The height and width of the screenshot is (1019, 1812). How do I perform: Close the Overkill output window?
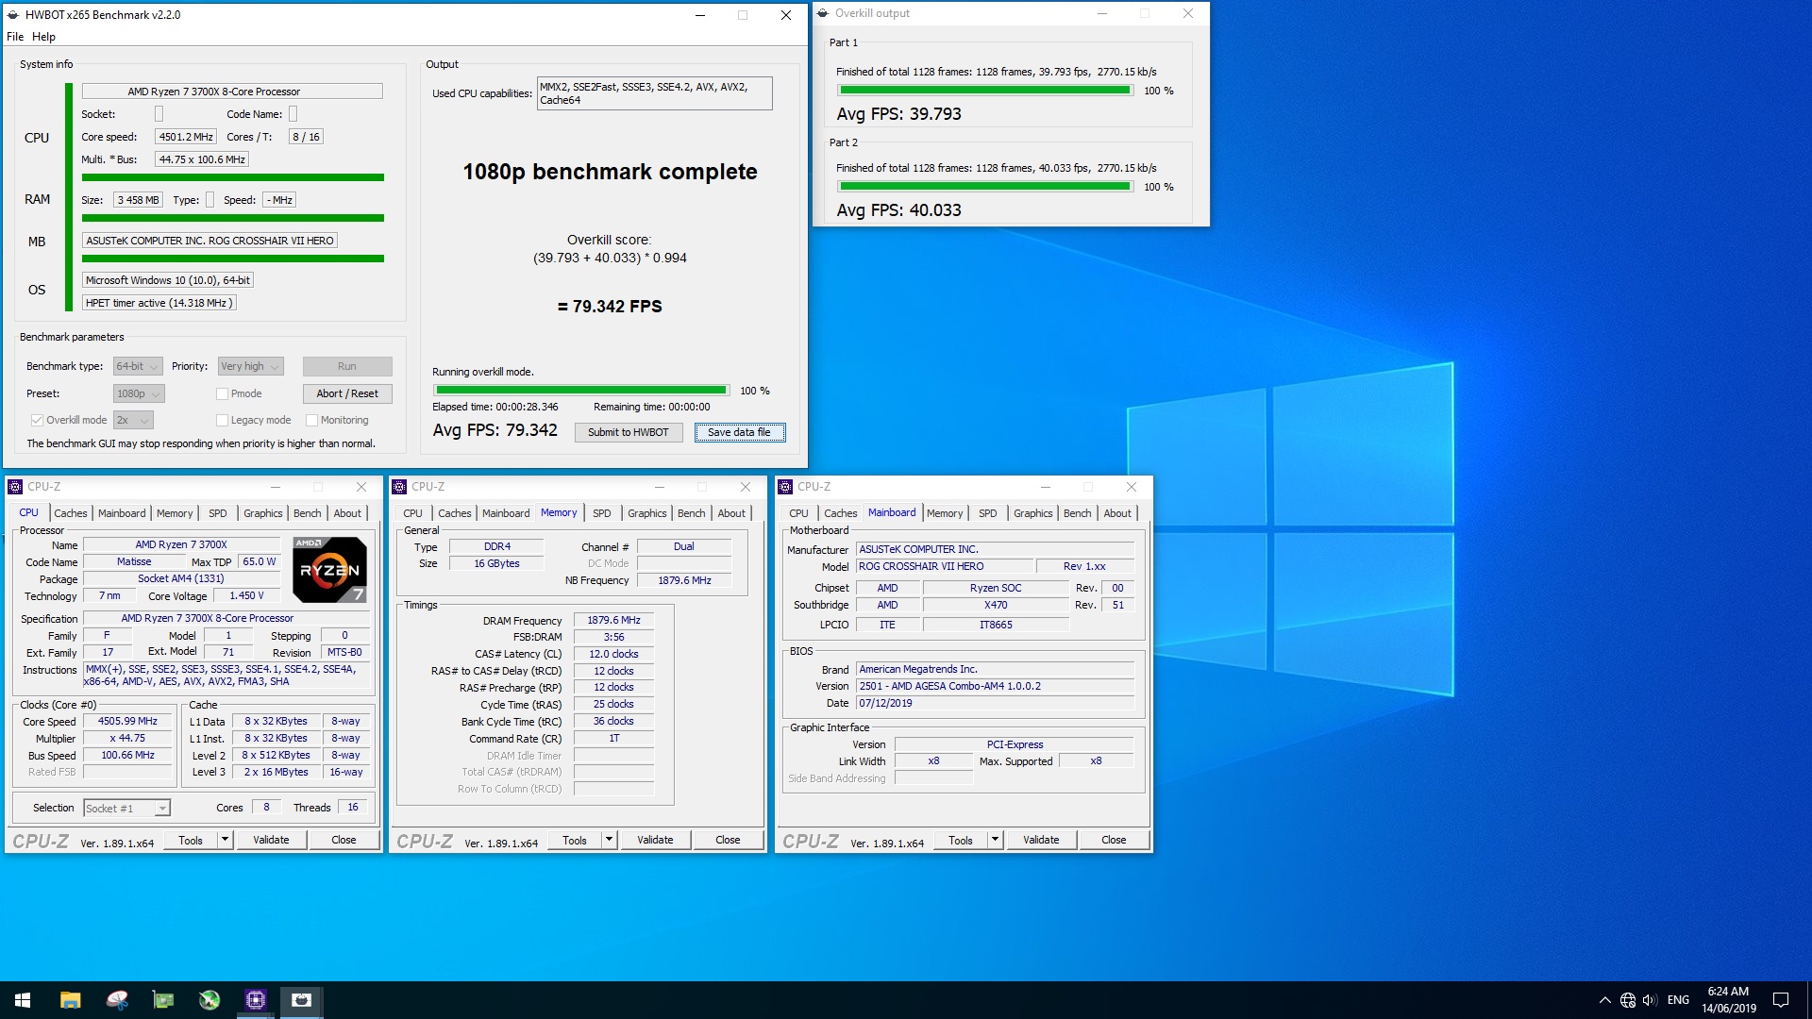tap(1188, 13)
